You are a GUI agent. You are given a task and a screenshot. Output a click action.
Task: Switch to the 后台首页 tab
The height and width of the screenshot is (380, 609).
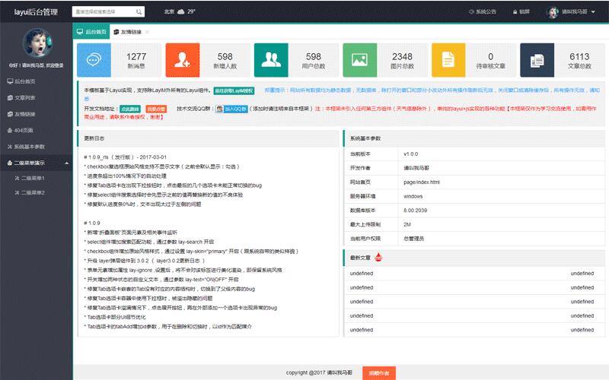tap(91, 32)
